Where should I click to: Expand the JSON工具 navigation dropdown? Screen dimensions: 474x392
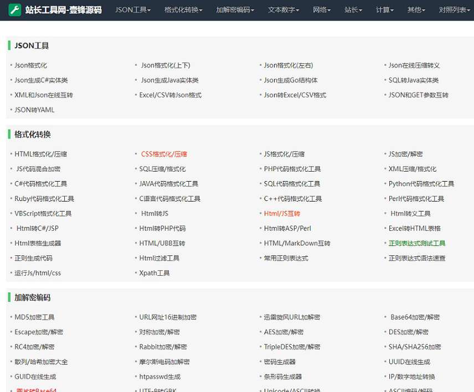[x=133, y=10]
